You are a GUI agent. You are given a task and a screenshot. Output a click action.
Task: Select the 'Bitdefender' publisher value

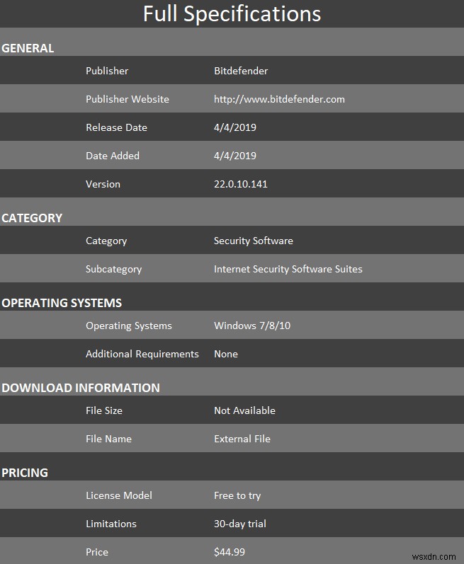[x=241, y=71]
